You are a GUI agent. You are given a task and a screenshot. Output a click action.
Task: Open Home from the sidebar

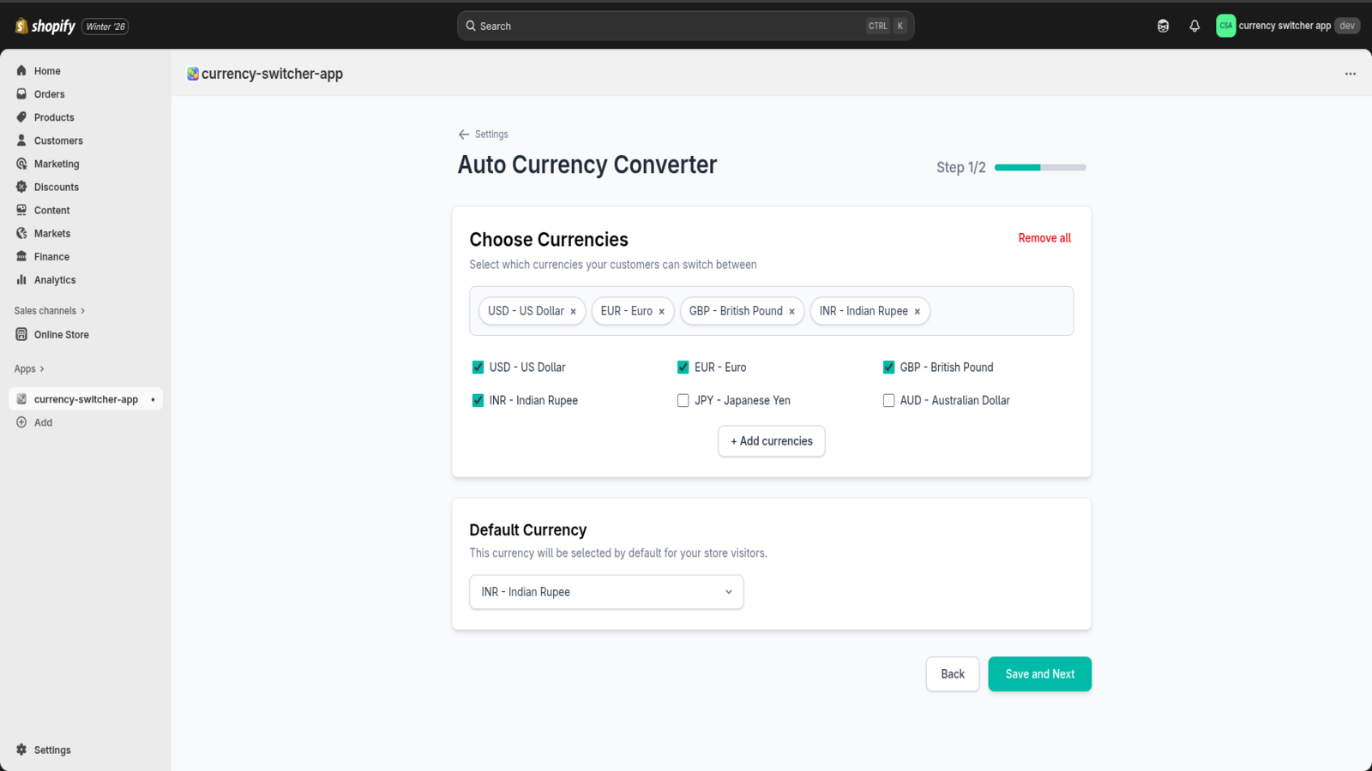point(46,70)
